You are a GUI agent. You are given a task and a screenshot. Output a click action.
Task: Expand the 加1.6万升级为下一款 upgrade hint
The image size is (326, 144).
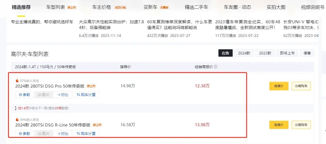[43, 108]
